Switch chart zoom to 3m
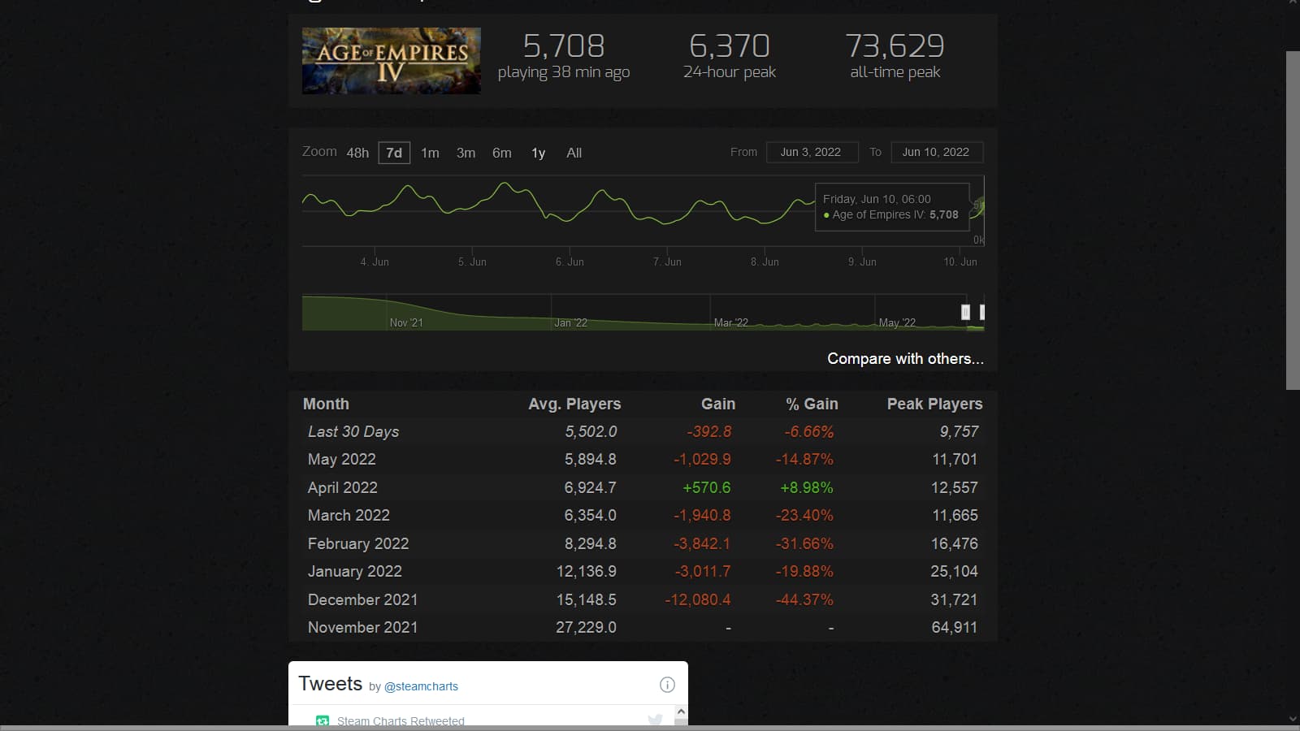 click(466, 153)
